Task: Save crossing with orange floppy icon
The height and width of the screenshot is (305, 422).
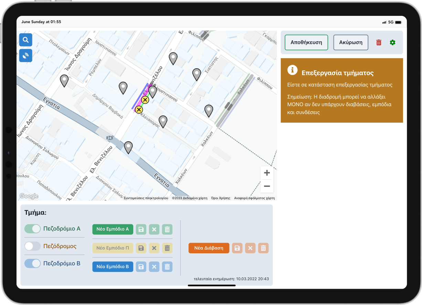Action: point(237,248)
